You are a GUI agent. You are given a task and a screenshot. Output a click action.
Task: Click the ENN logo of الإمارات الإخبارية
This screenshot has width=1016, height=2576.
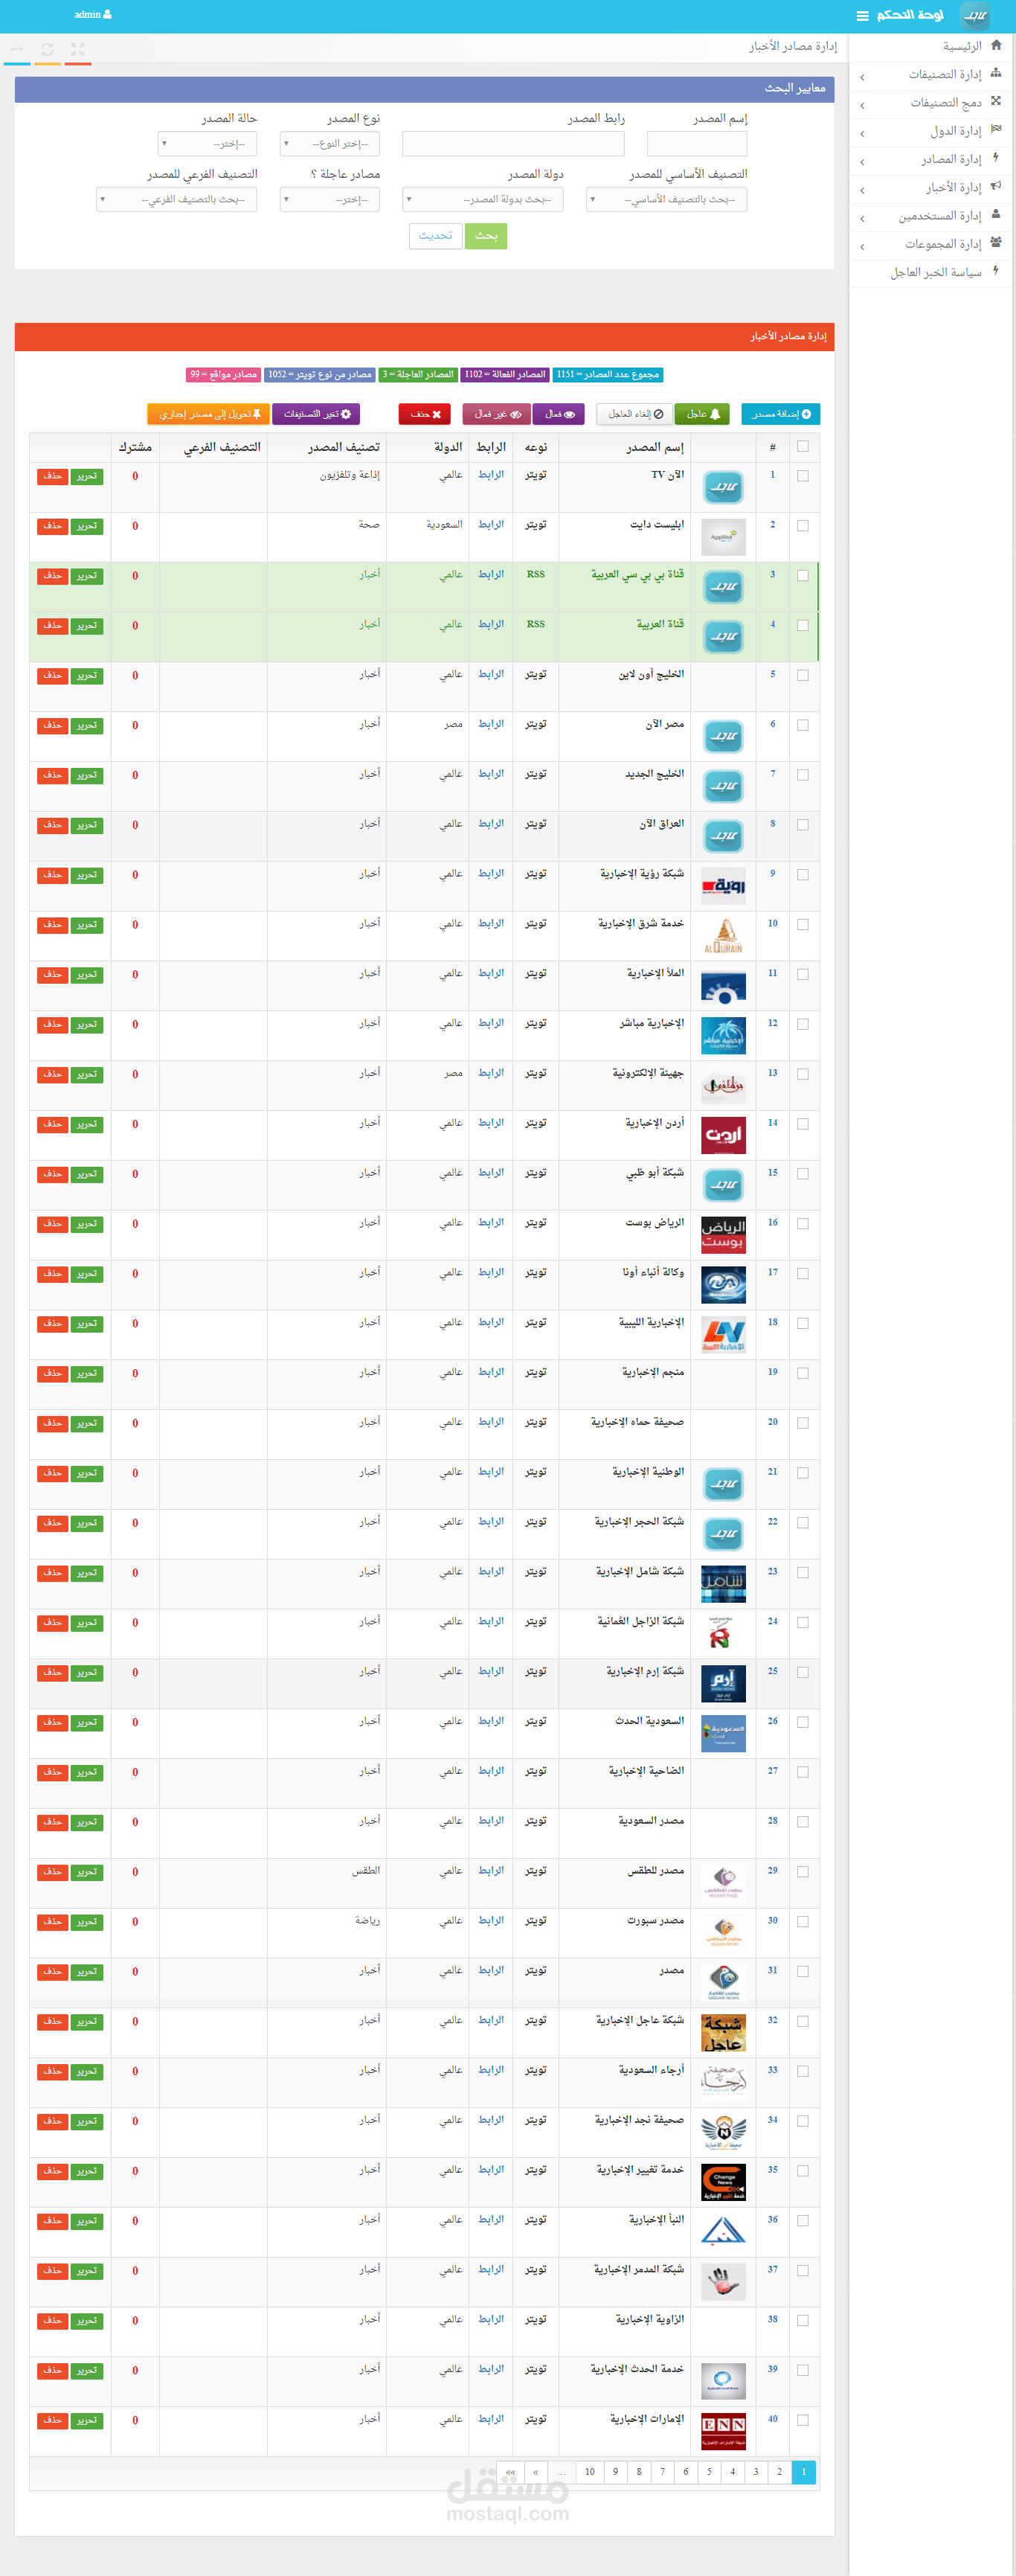click(723, 2431)
